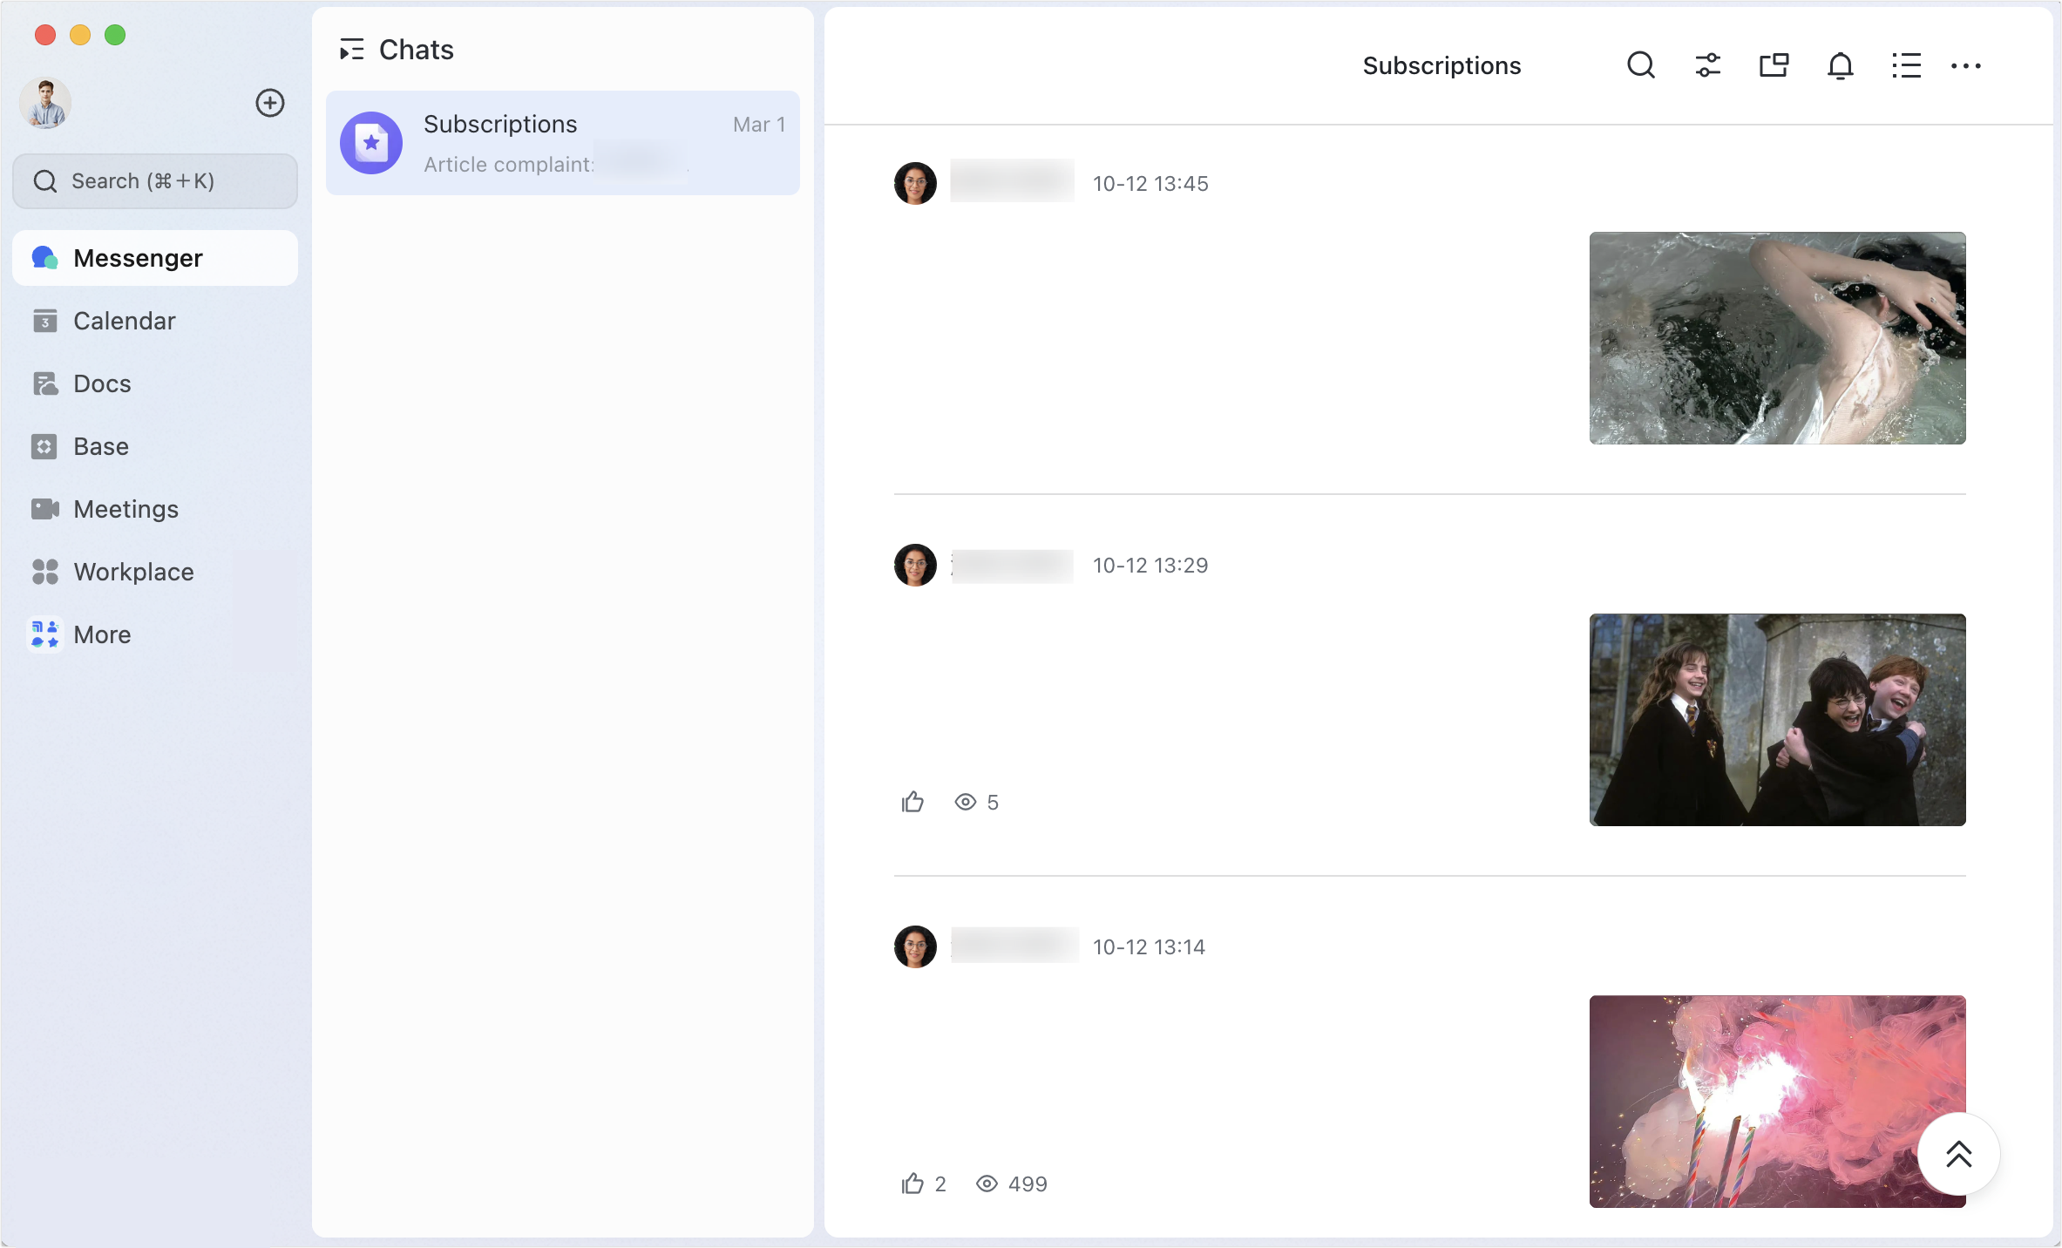Create new chat with the plus button

tap(270, 103)
